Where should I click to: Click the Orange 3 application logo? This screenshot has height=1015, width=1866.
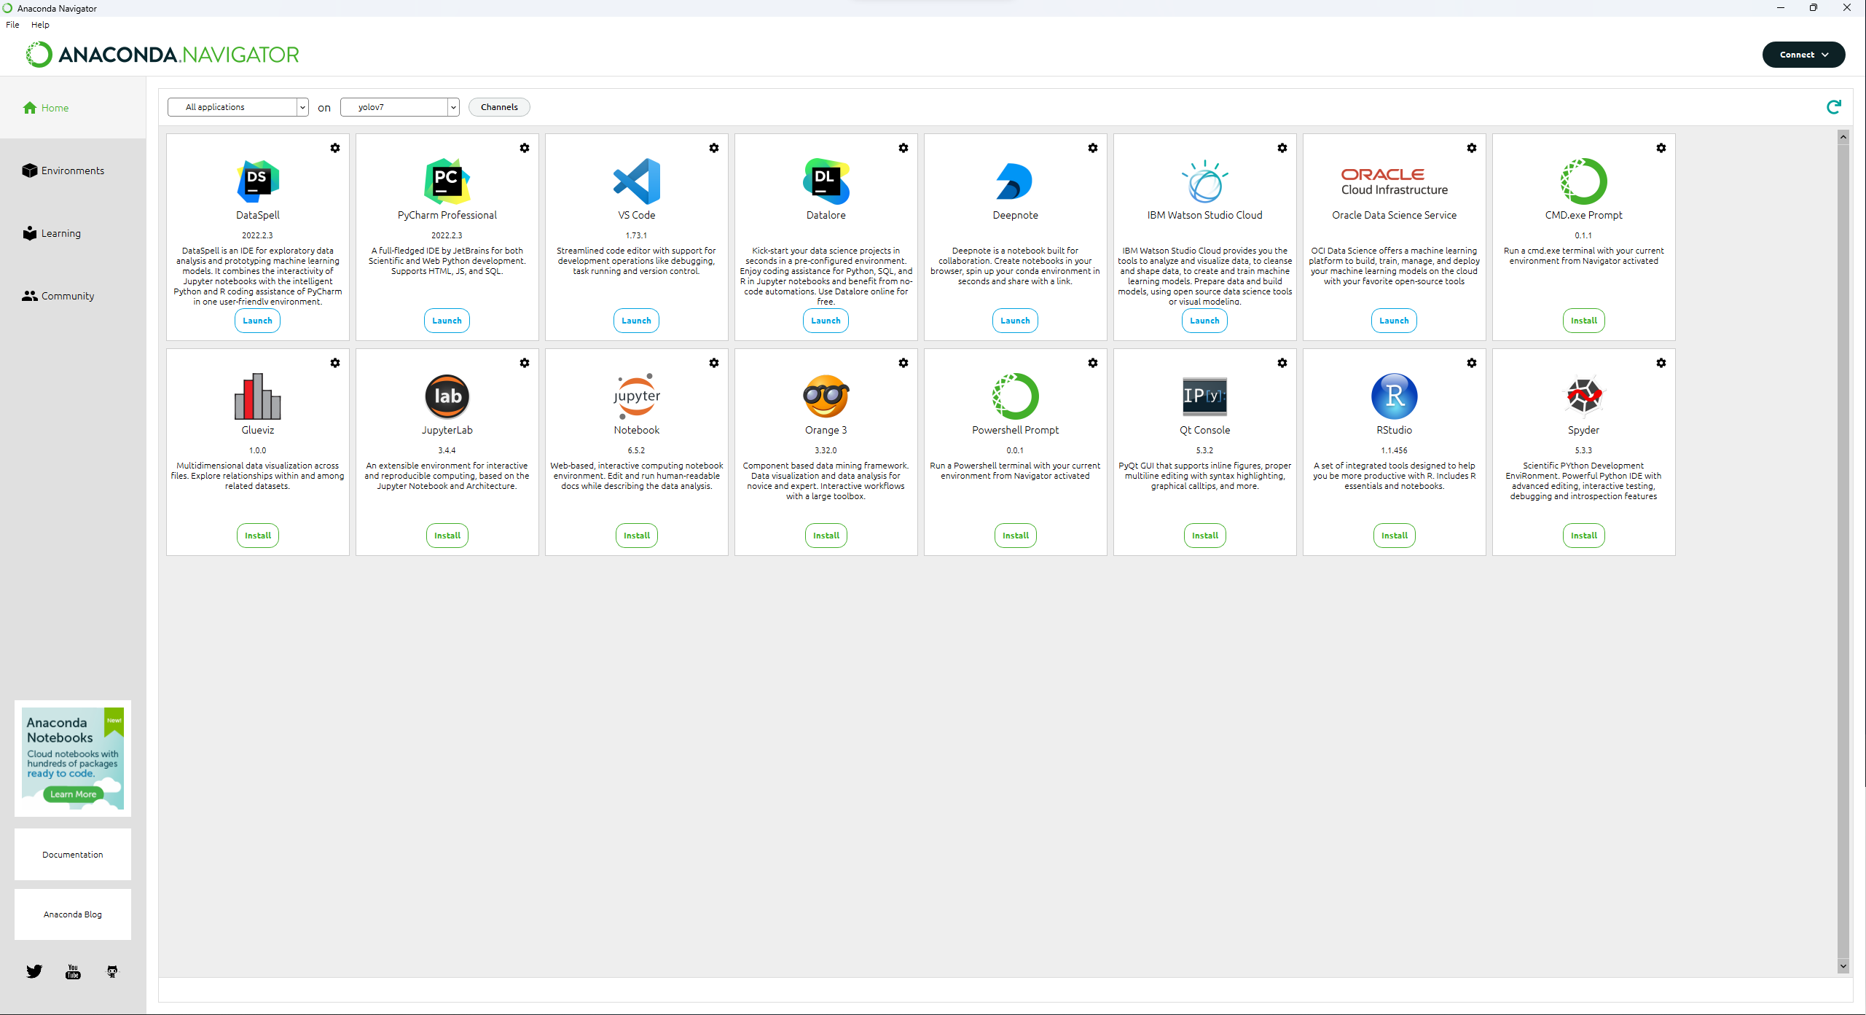pyautogui.click(x=826, y=396)
